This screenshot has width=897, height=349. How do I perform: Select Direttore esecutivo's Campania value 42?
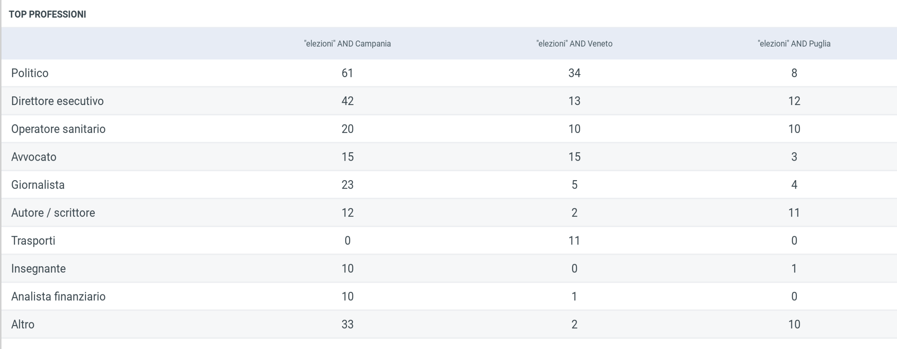[347, 101]
